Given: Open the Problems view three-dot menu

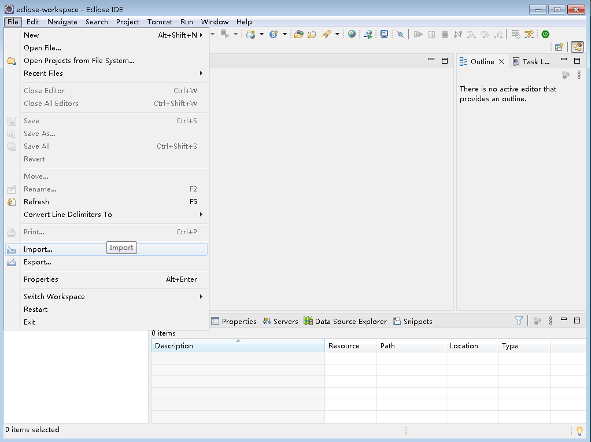Looking at the screenshot, I should (551, 321).
